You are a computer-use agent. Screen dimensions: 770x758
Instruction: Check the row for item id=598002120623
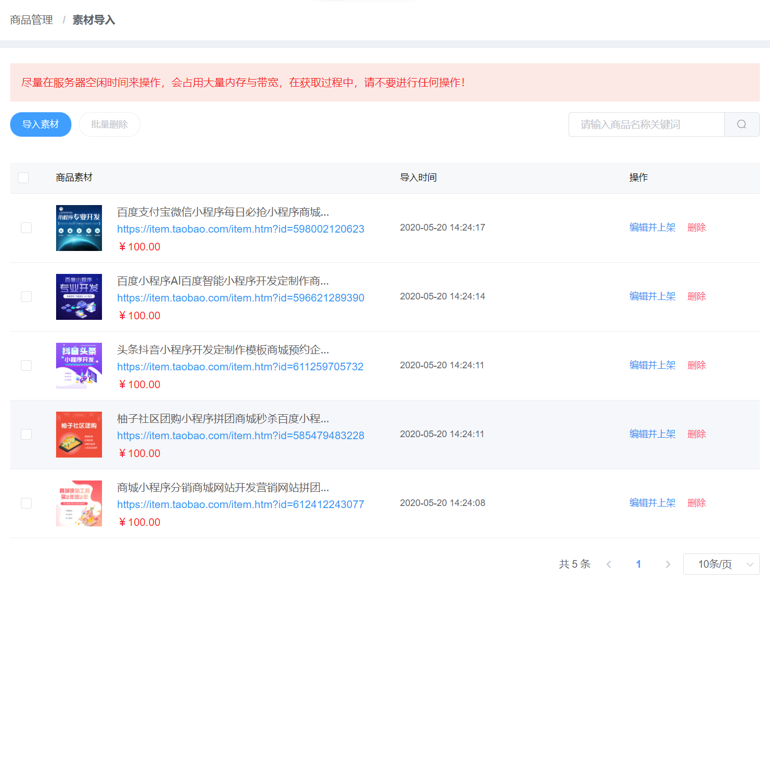click(x=26, y=228)
